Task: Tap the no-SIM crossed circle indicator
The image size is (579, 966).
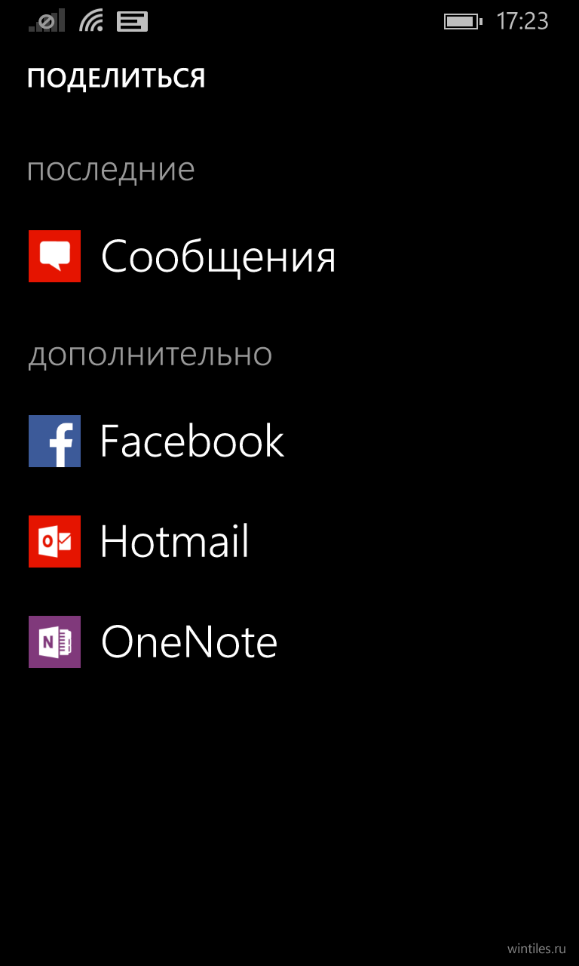Action: [46, 22]
